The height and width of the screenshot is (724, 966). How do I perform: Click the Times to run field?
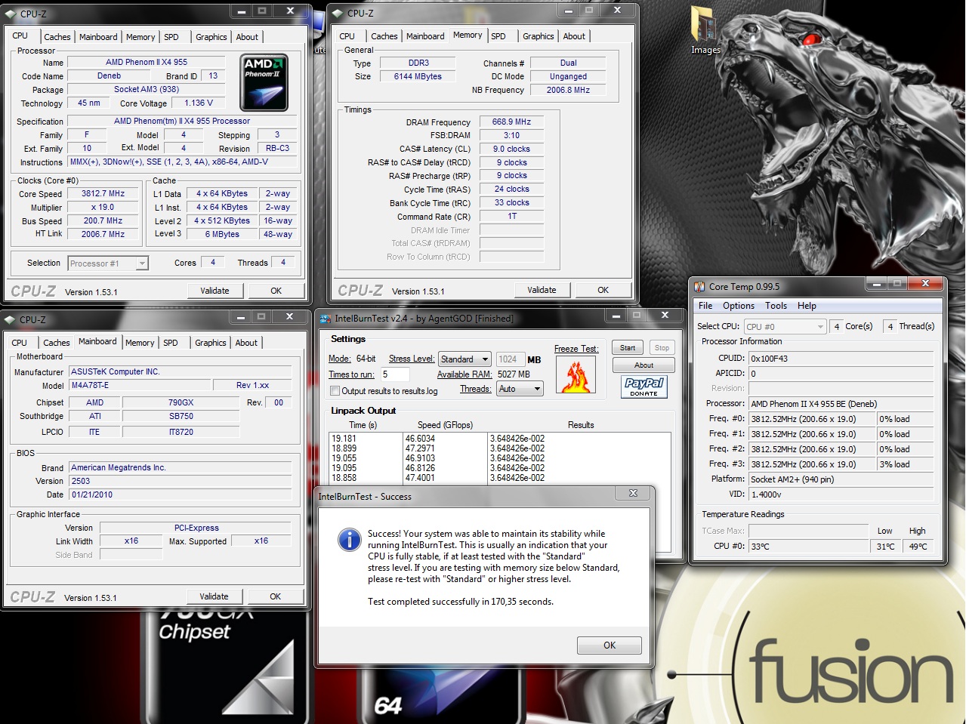[x=394, y=374]
